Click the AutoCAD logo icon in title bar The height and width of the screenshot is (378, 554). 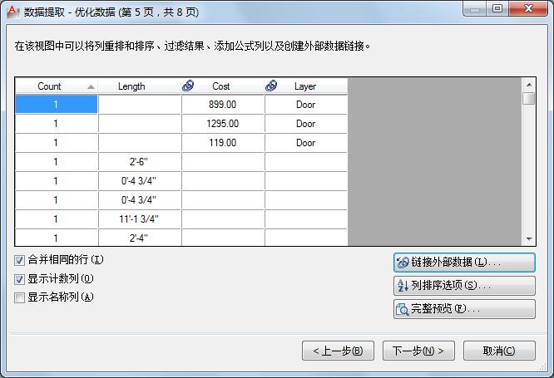pos(12,12)
